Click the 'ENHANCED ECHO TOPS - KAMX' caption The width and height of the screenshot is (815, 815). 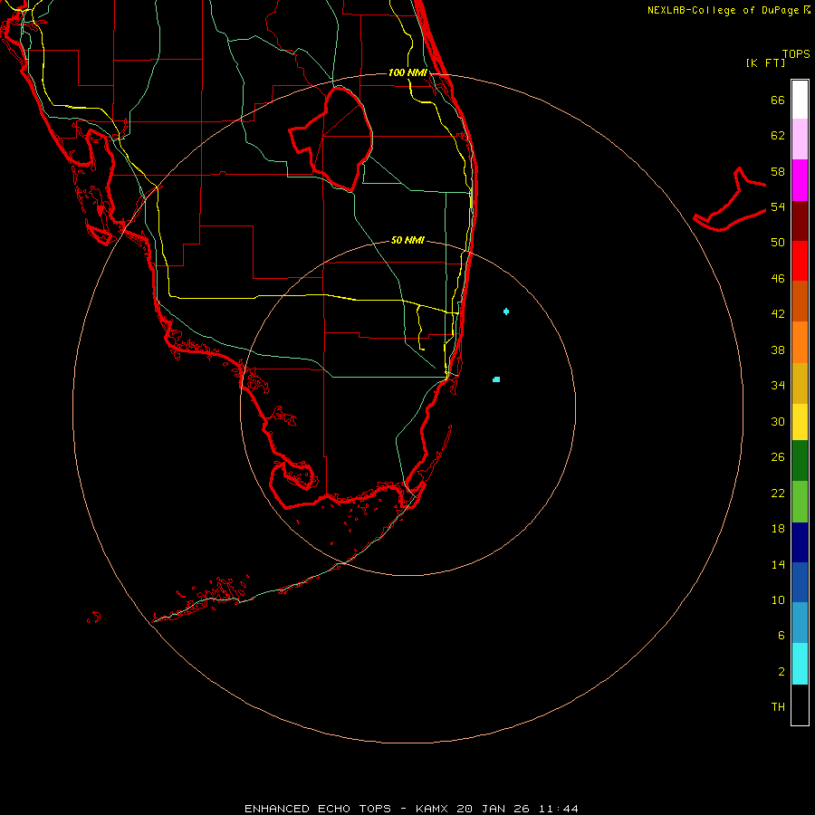346,809
